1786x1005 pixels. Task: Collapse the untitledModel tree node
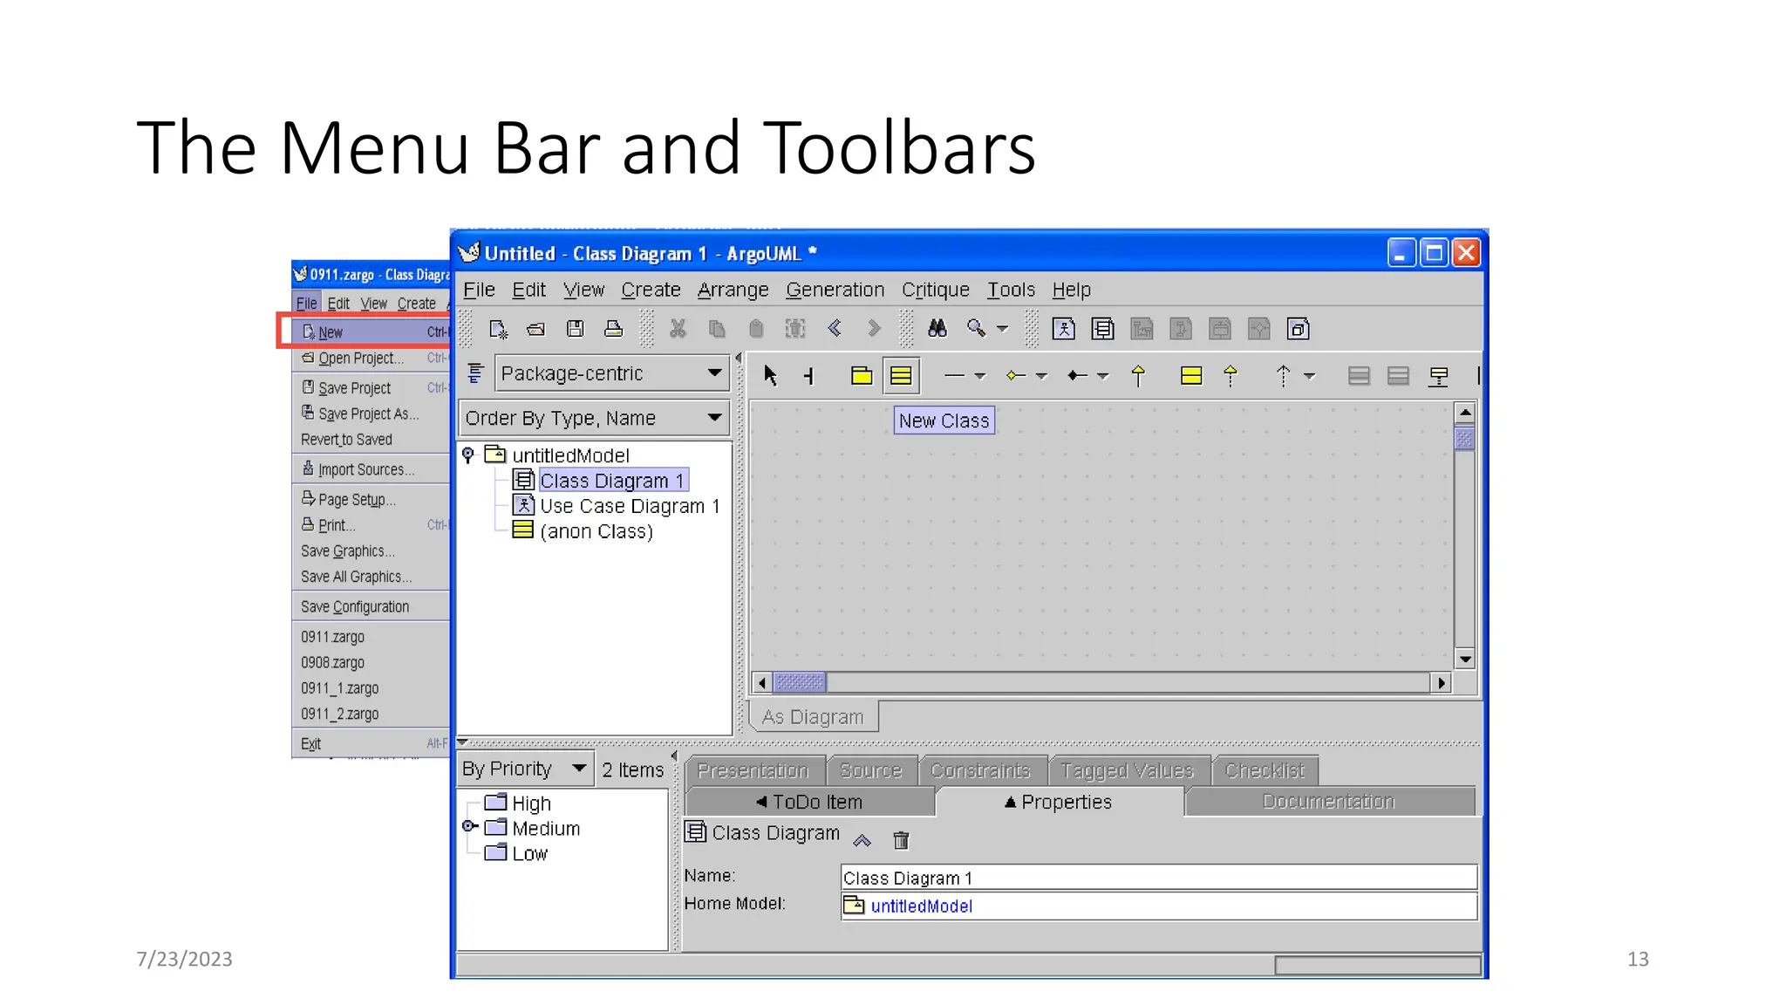click(468, 455)
